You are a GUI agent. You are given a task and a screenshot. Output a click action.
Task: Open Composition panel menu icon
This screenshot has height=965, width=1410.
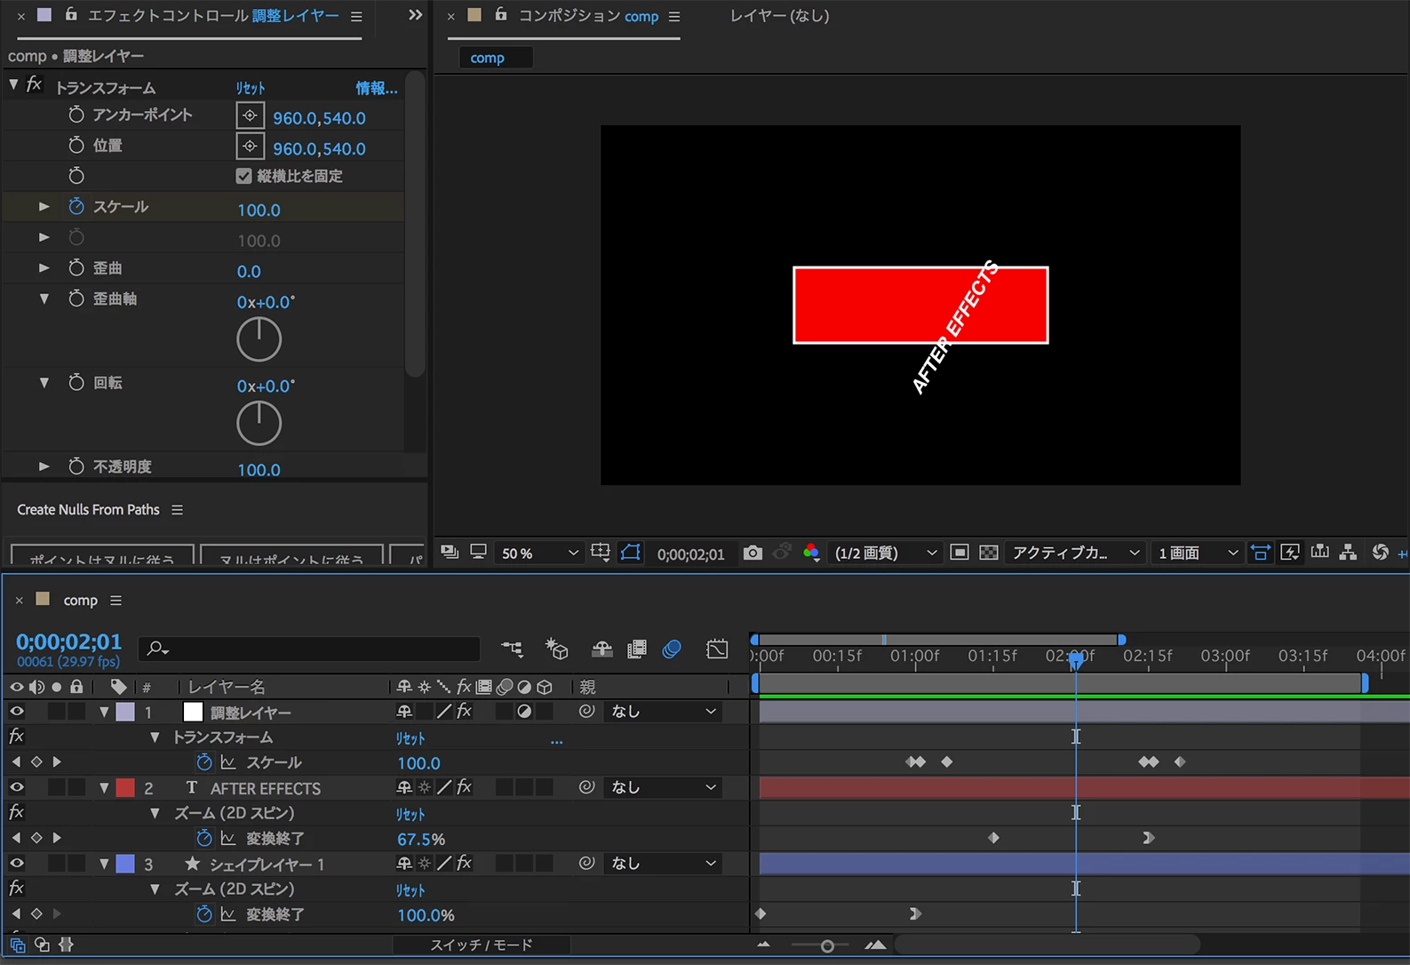point(674,16)
